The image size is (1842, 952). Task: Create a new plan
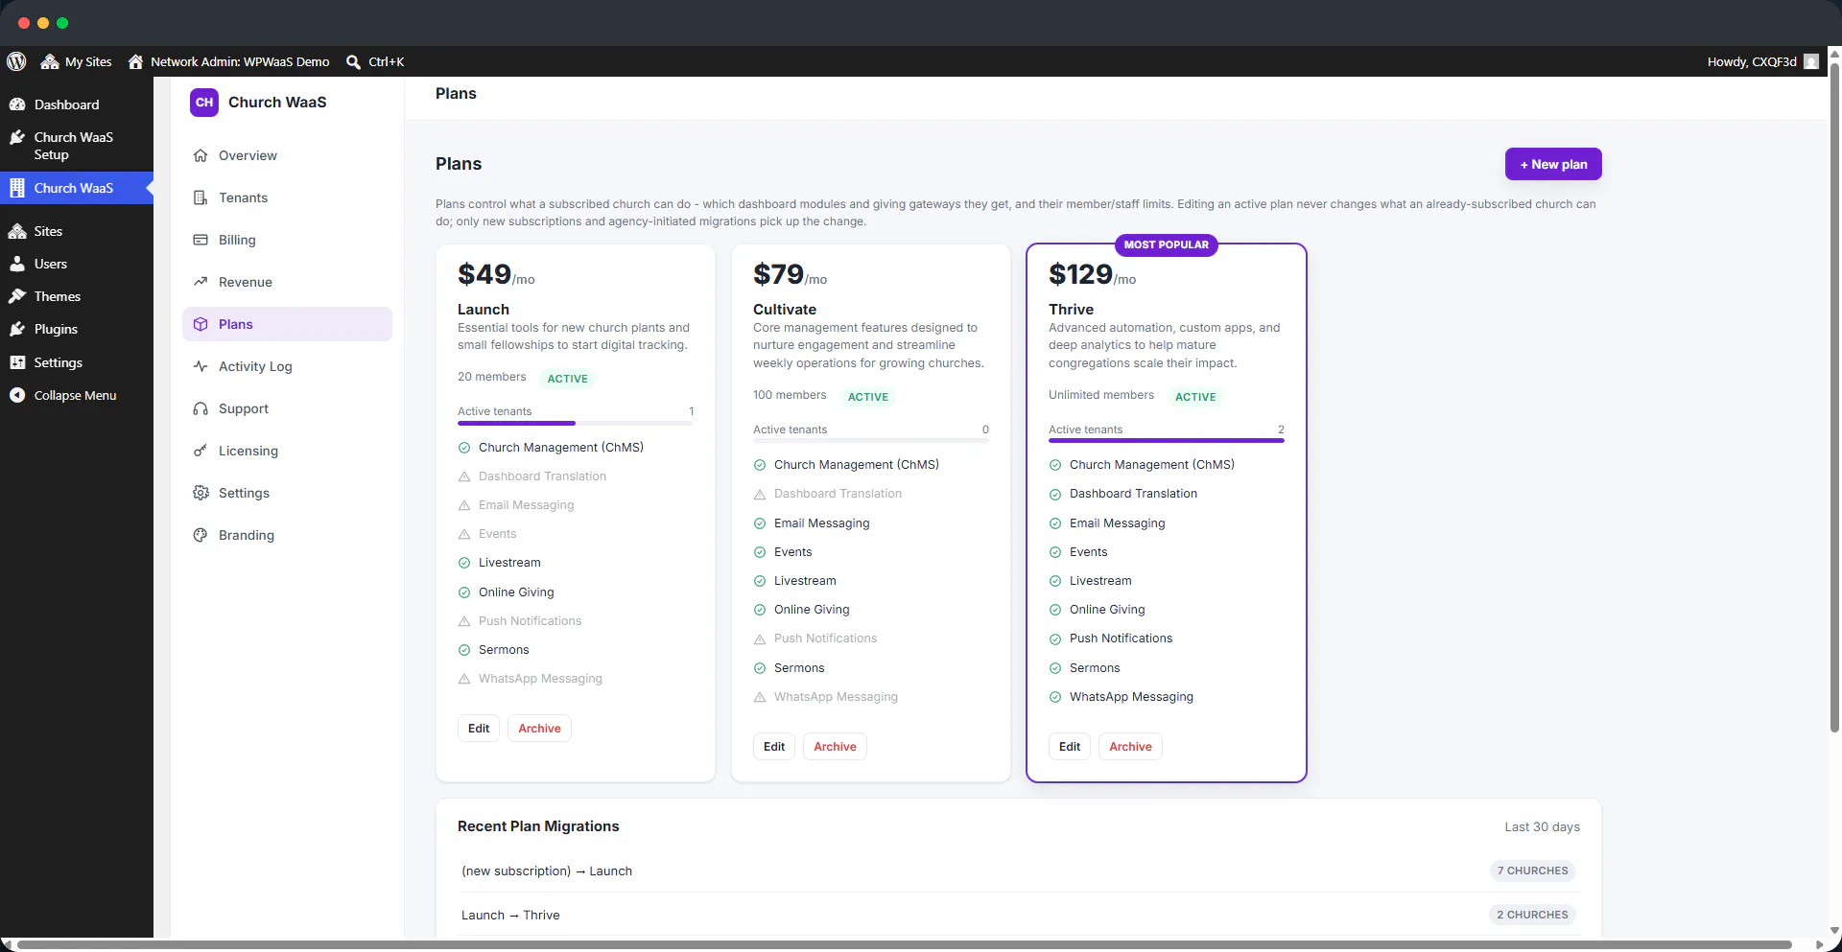tap(1553, 164)
